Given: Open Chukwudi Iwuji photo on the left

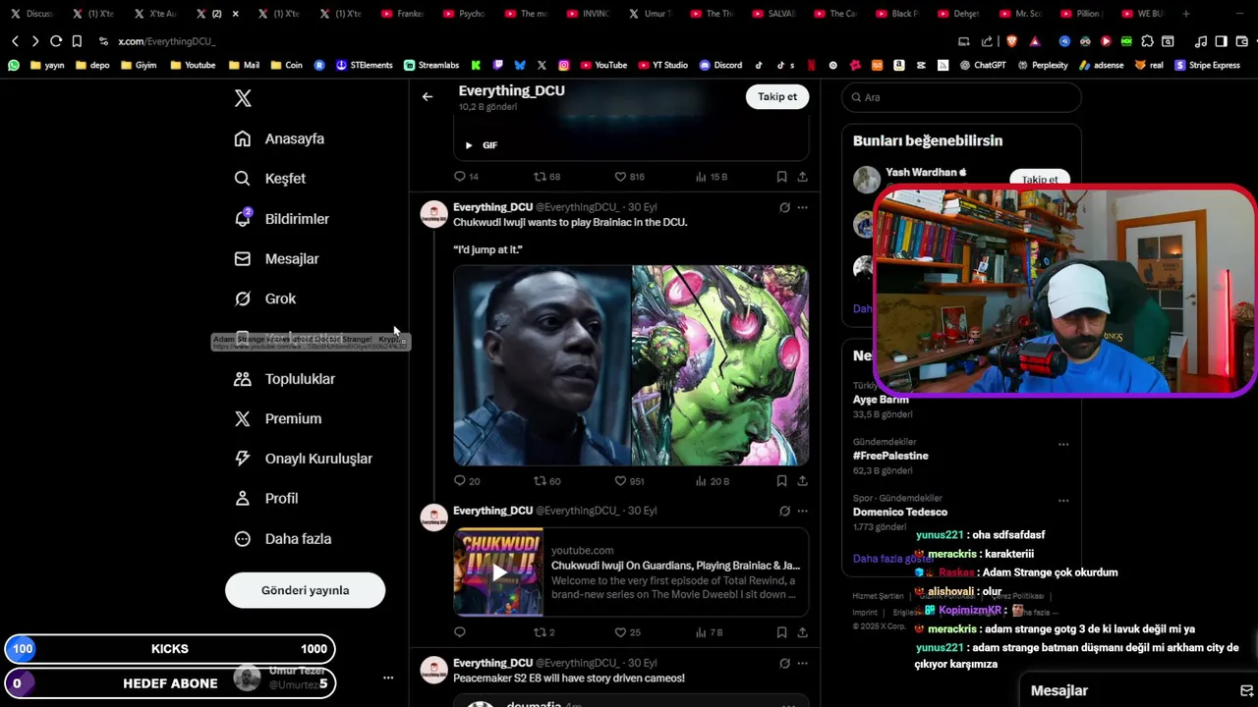Looking at the screenshot, I should tap(542, 365).
